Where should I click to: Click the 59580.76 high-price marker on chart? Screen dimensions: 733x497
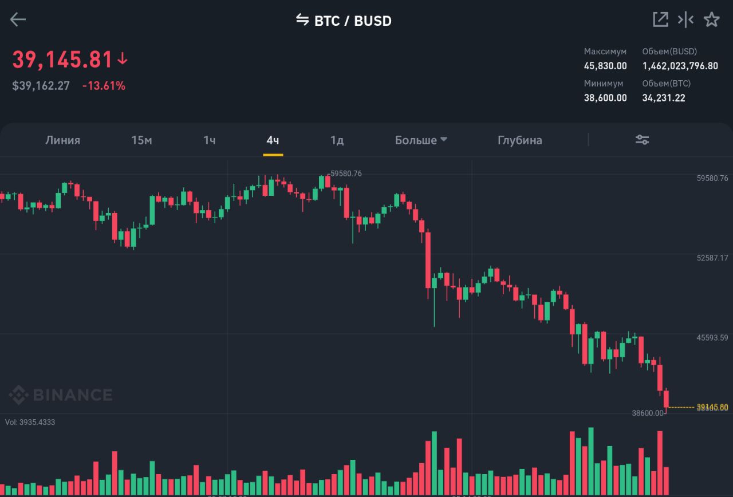[x=346, y=173]
